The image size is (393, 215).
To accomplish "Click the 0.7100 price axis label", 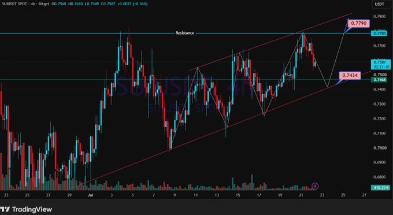I will coord(380,134).
